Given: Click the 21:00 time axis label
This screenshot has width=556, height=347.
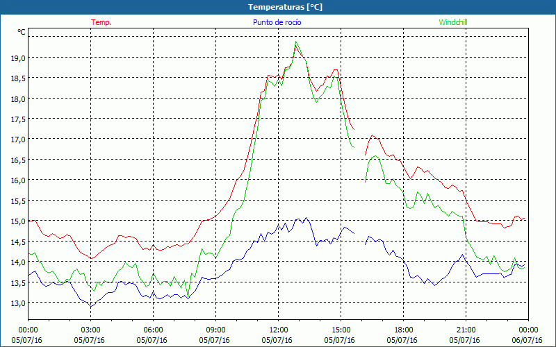Looking at the screenshot, I should [466, 330].
